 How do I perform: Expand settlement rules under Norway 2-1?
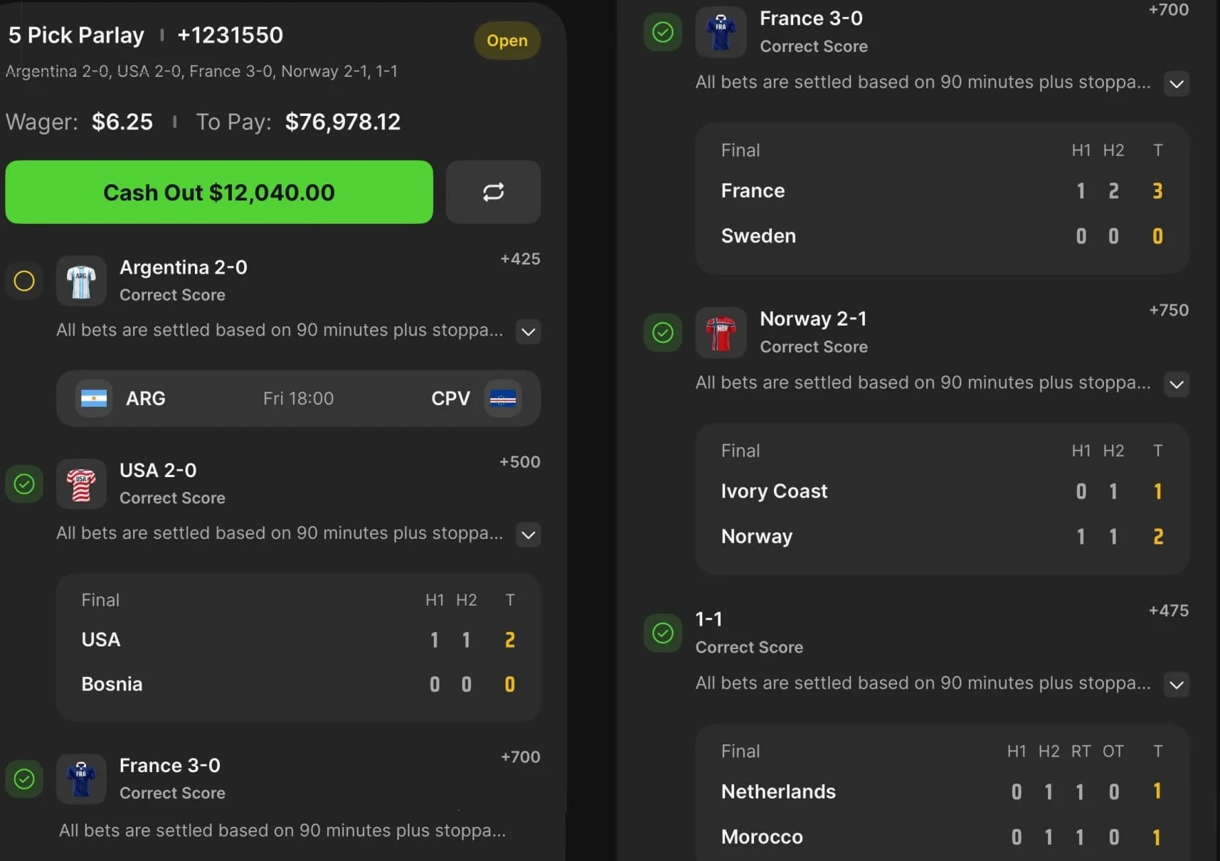[1177, 384]
